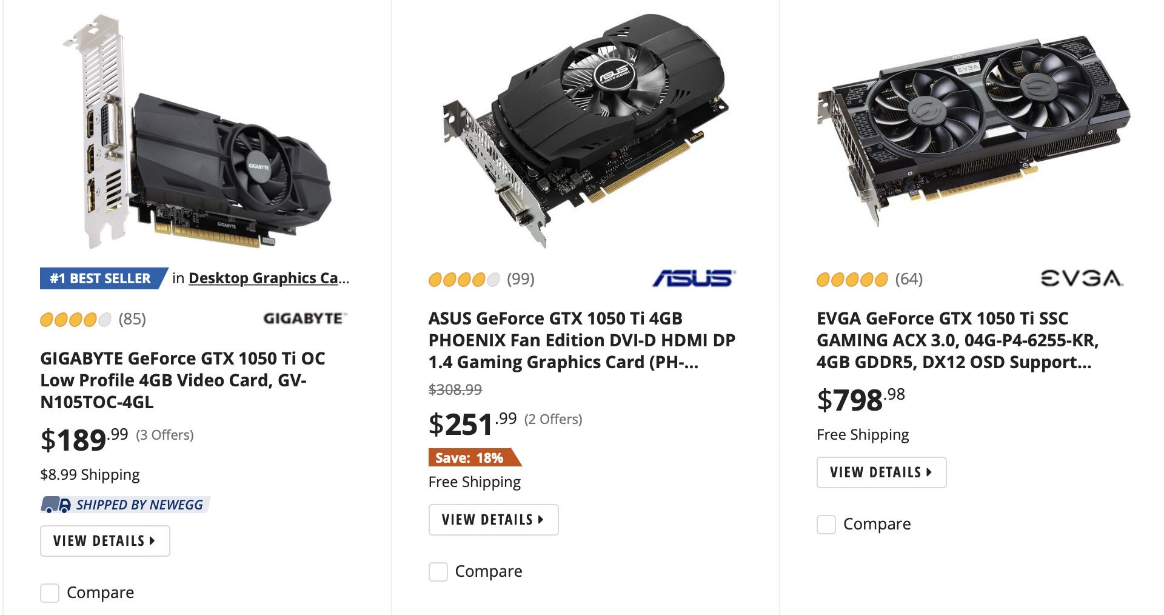Expand View Details on the EVGA listing
Screen dimensions: 1164x615
pos(881,472)
